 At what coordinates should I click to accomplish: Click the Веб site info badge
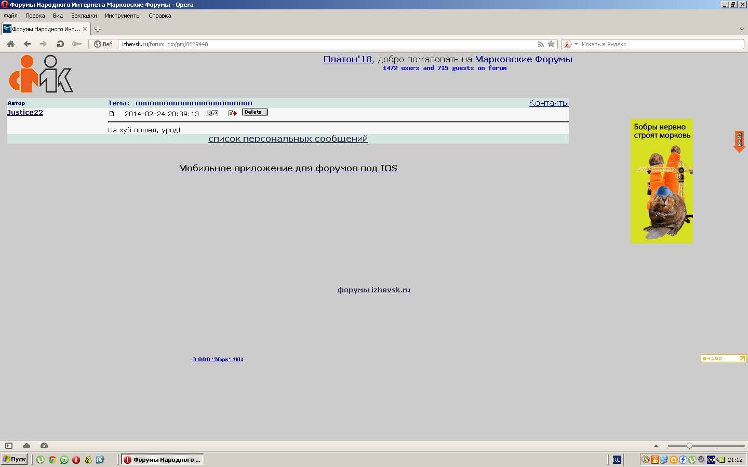pos(103,44)
